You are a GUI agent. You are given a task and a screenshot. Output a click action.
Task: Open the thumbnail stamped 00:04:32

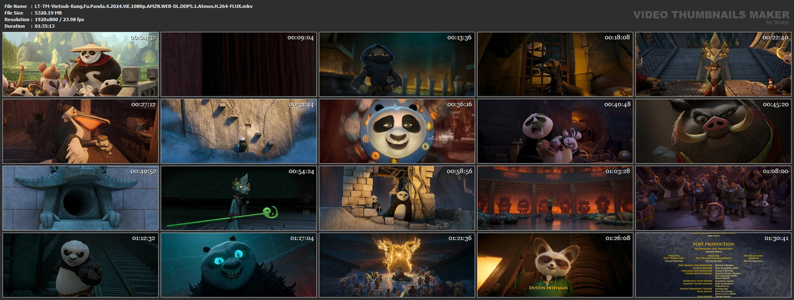click(81, 64)
